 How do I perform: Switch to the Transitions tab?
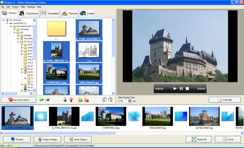pyautogui.click(x=28, y=13)
